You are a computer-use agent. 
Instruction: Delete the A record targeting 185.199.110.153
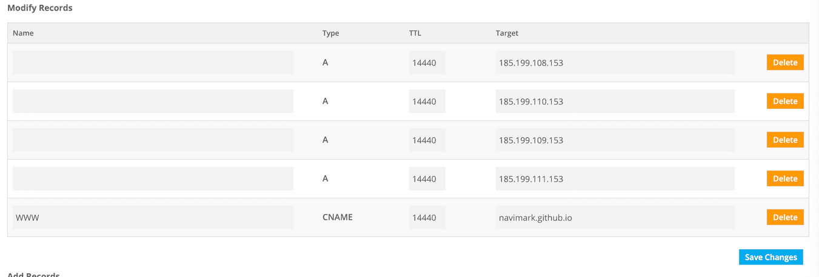785,101
